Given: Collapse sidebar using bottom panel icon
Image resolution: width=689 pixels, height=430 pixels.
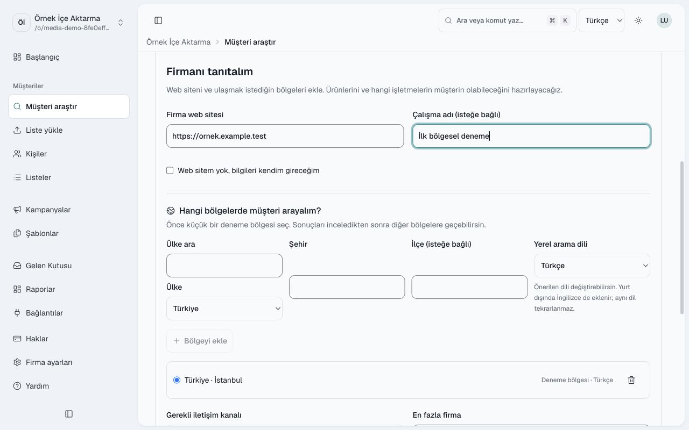Looking at the screenshot, I should [69, 414].
